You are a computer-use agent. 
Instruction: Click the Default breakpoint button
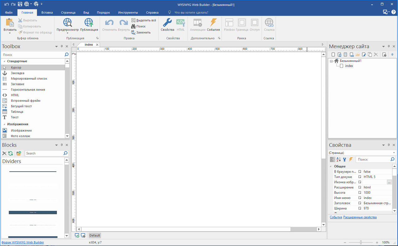point(95,235)
